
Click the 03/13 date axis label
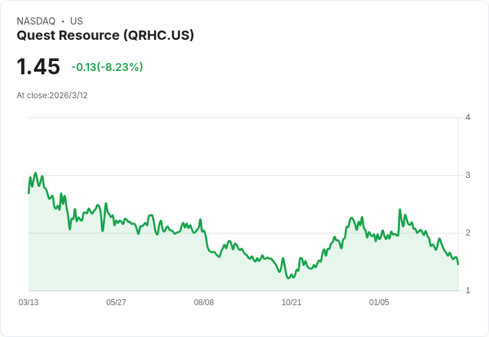(29, 303)
